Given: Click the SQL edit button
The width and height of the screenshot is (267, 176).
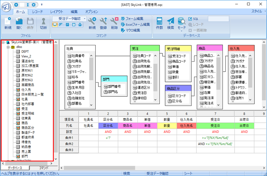Looking at the screenshot, I should [x=193, y=19].
